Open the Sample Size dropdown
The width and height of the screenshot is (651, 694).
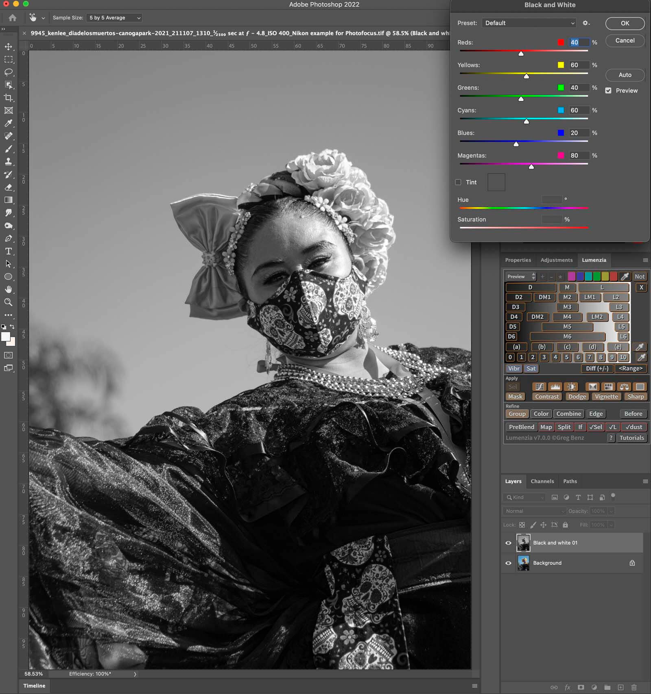pos(114,18)
